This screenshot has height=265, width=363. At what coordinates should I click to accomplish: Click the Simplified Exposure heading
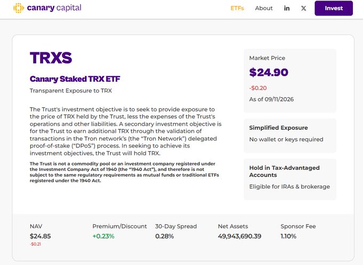[x=279, y=128]
